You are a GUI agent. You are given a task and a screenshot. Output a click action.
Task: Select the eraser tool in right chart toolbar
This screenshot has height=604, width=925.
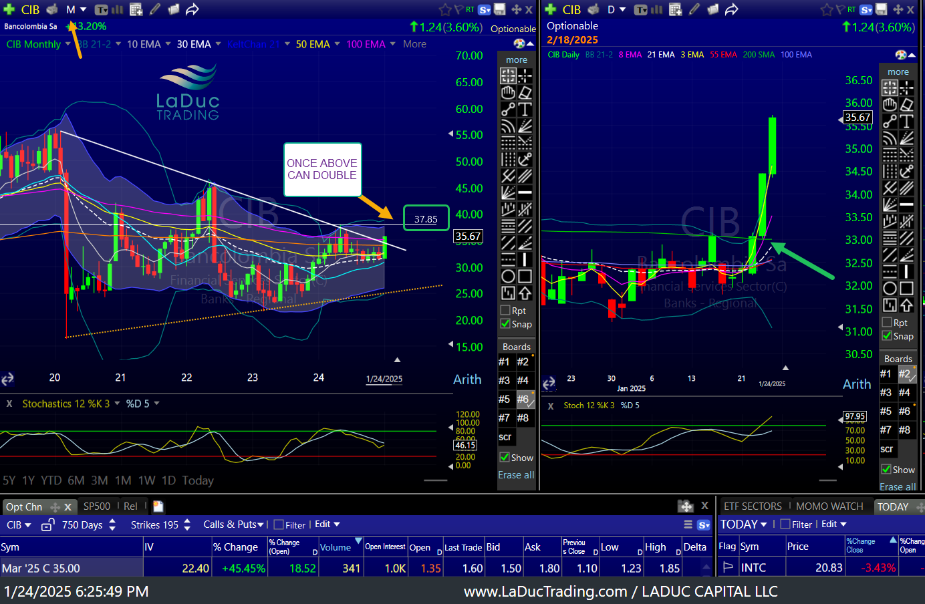906,104
